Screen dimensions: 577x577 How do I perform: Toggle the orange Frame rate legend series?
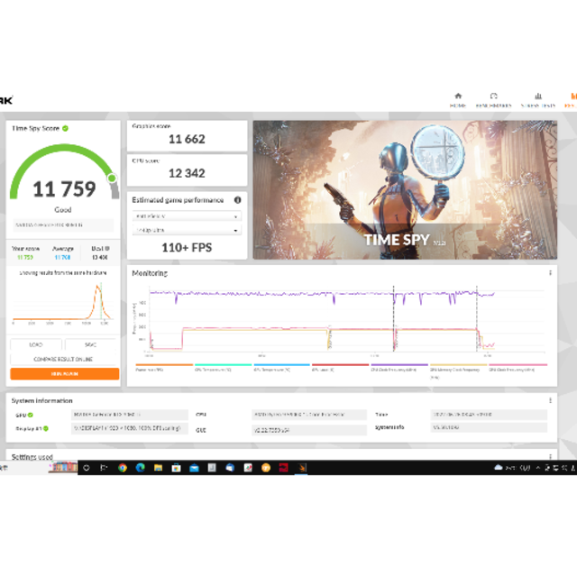(164, 368)
